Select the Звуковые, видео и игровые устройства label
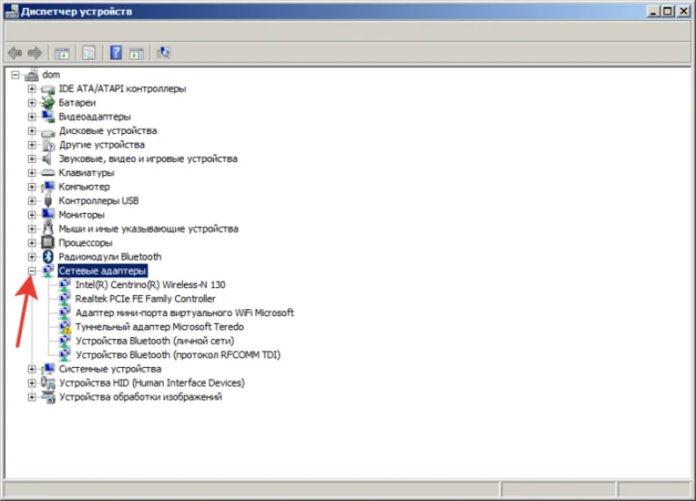The image size is (696, 501). coord(149,159)
